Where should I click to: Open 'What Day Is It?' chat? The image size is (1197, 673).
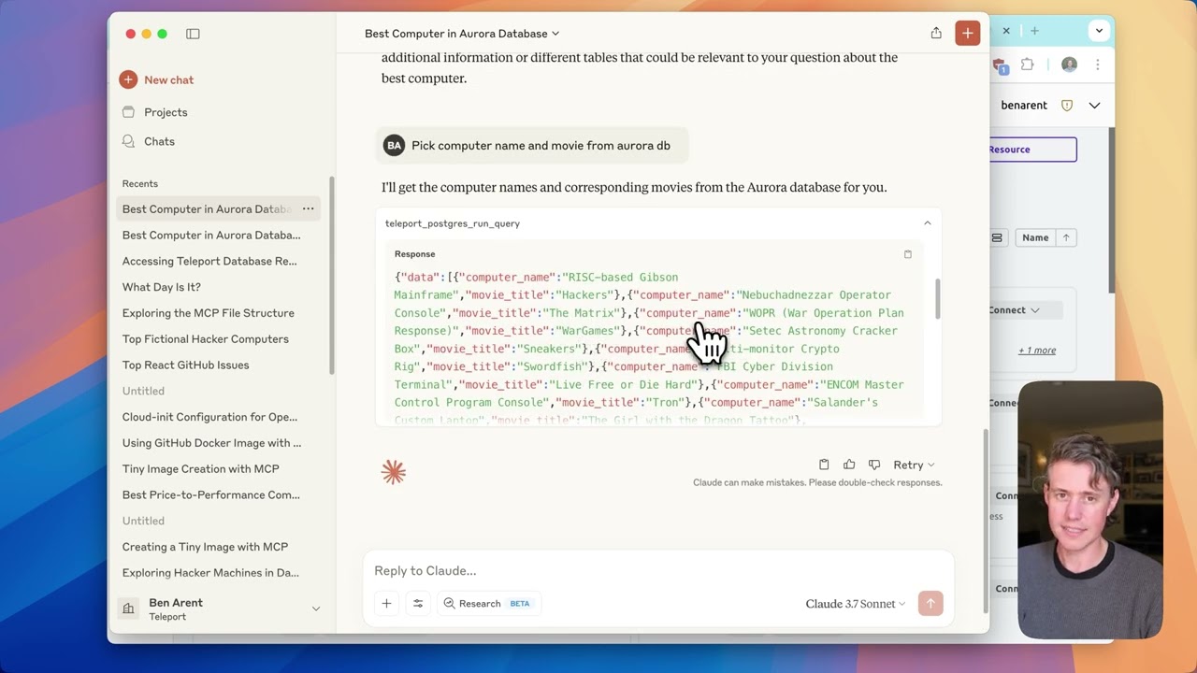point(162,287)
